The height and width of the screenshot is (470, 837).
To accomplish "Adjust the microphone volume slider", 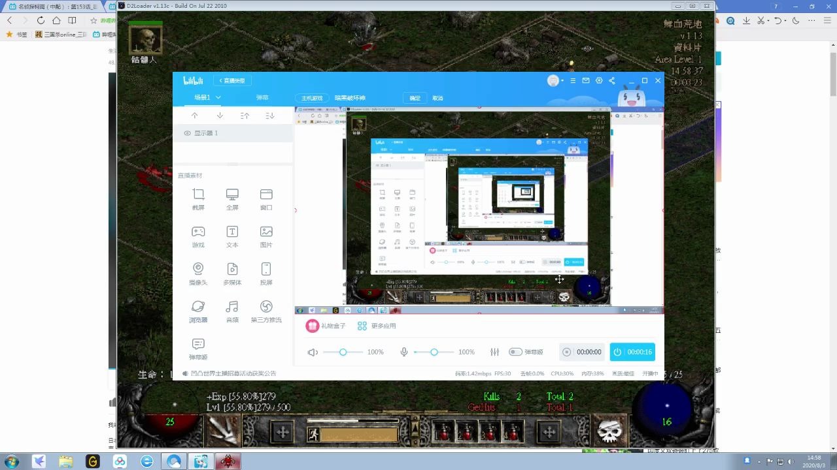I will point(434,352).
